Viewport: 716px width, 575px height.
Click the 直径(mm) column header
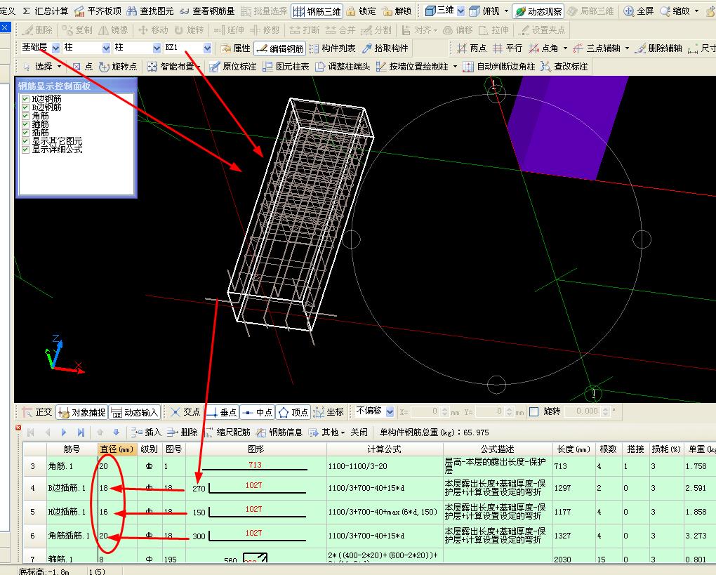coord(117,449)
